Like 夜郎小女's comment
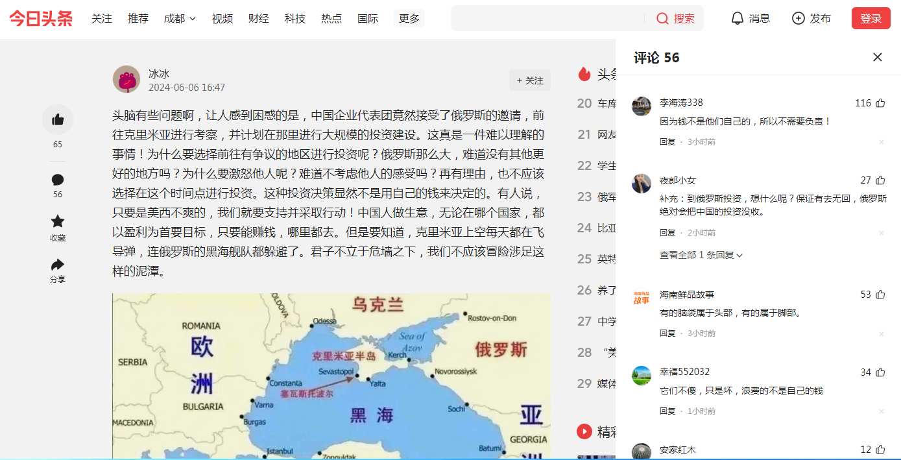901x460 pixels. pyautogui.click(x=880, y=180)
